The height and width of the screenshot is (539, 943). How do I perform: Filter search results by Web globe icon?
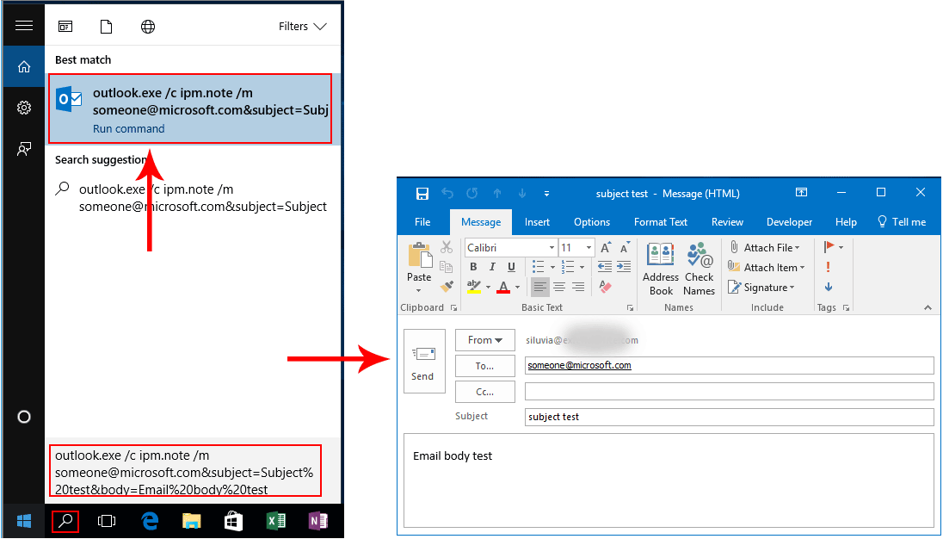tap(148, 27)
